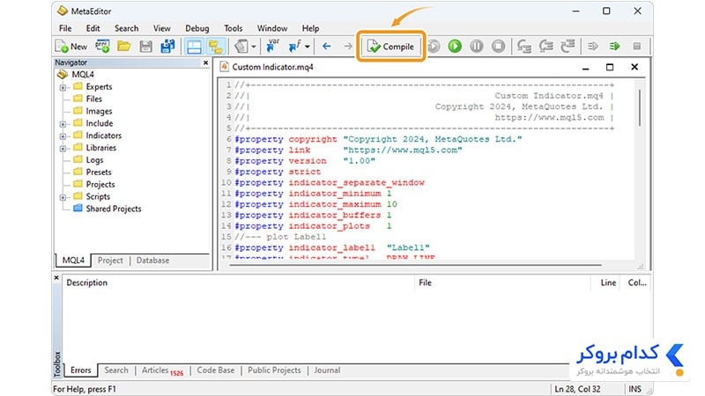This screenshot has height=396, width=705.
Task: Click the Step Out debug icon
Action: click(x=568, y=46)
